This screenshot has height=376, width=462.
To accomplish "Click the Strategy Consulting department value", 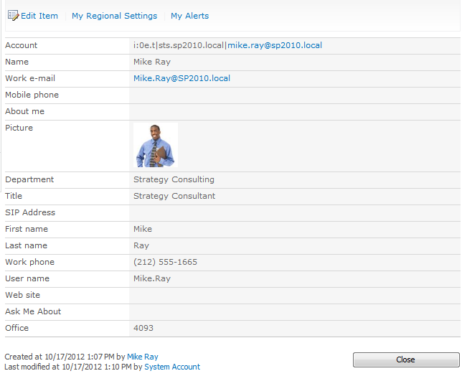I will coord(174,179).
